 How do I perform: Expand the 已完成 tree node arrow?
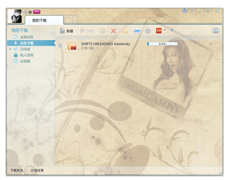pos(10,49)
